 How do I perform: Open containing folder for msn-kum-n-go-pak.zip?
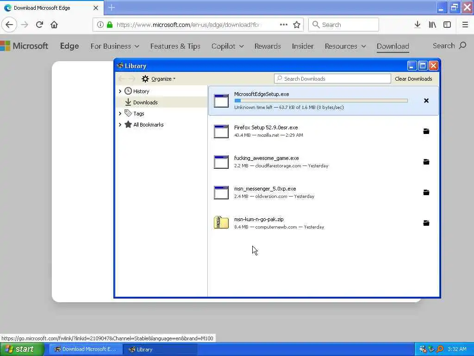[x=426, y=223]
